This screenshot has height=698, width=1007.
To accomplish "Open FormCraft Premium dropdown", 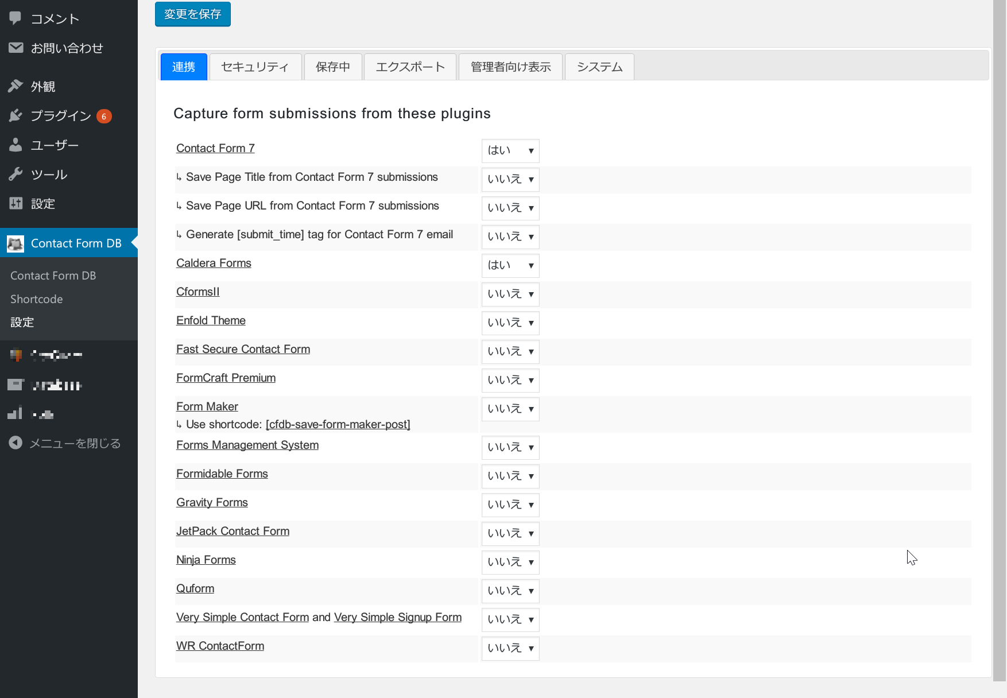I will [x=510, y=380].
